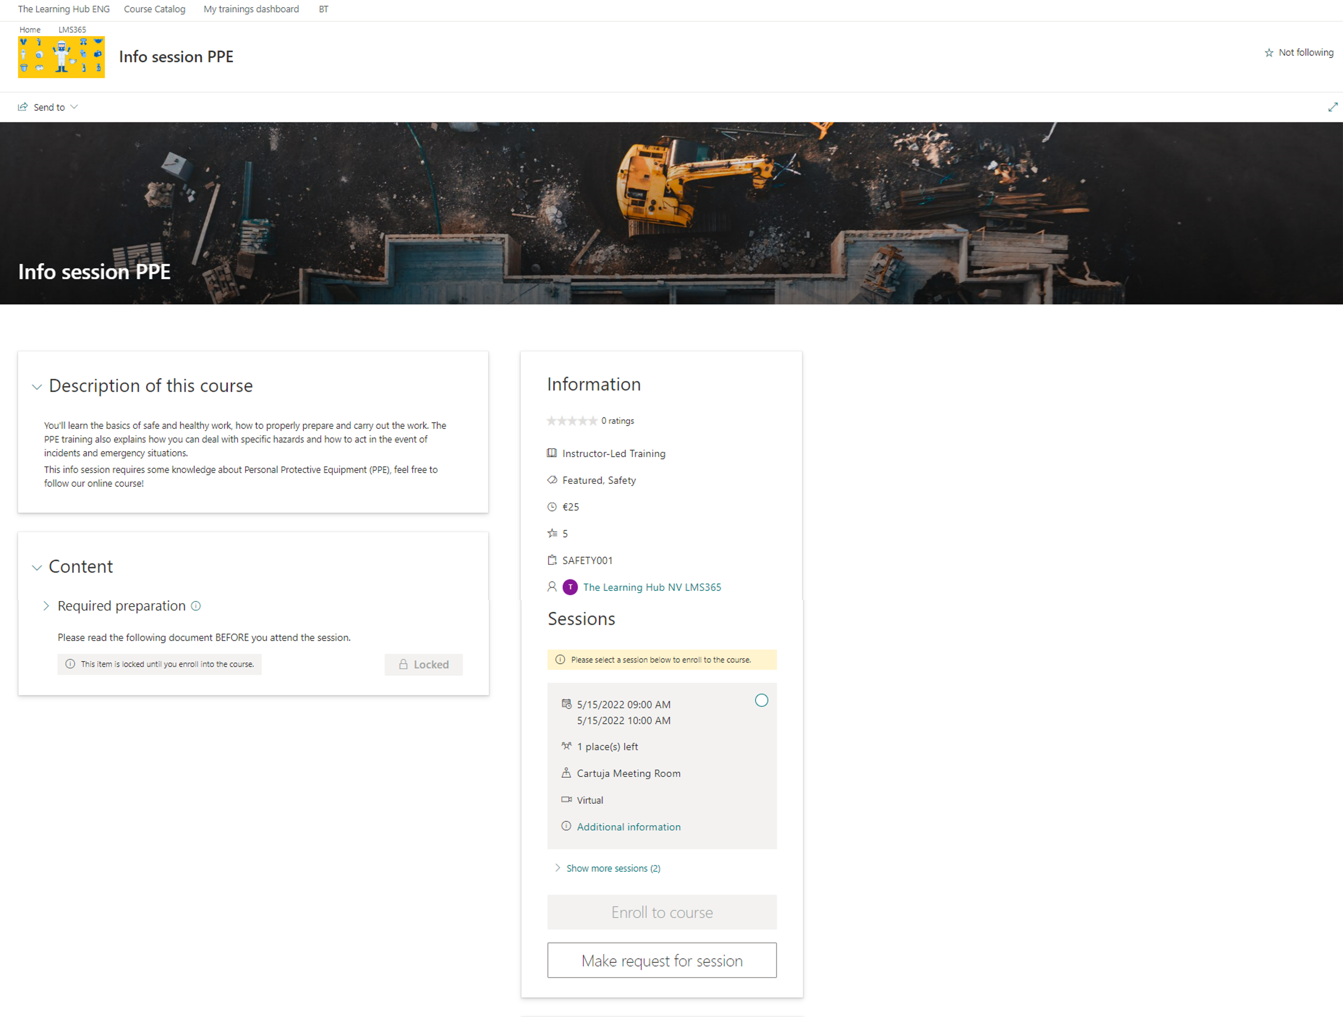Click the clipboard icon beside SAFETY001
This screenshot has height=1017, width=1343.
coord(552,560)
